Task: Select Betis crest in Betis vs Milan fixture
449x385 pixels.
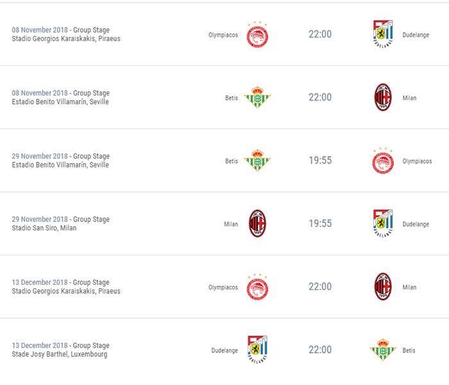Action: click(x=257, y=98)
